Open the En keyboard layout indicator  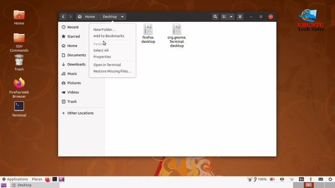(301, 179)
